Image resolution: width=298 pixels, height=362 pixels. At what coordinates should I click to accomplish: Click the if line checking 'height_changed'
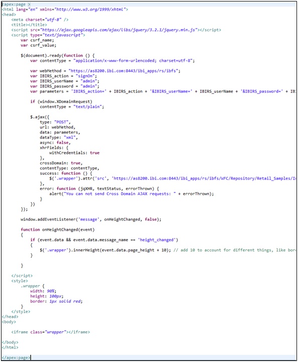point(104,240)
